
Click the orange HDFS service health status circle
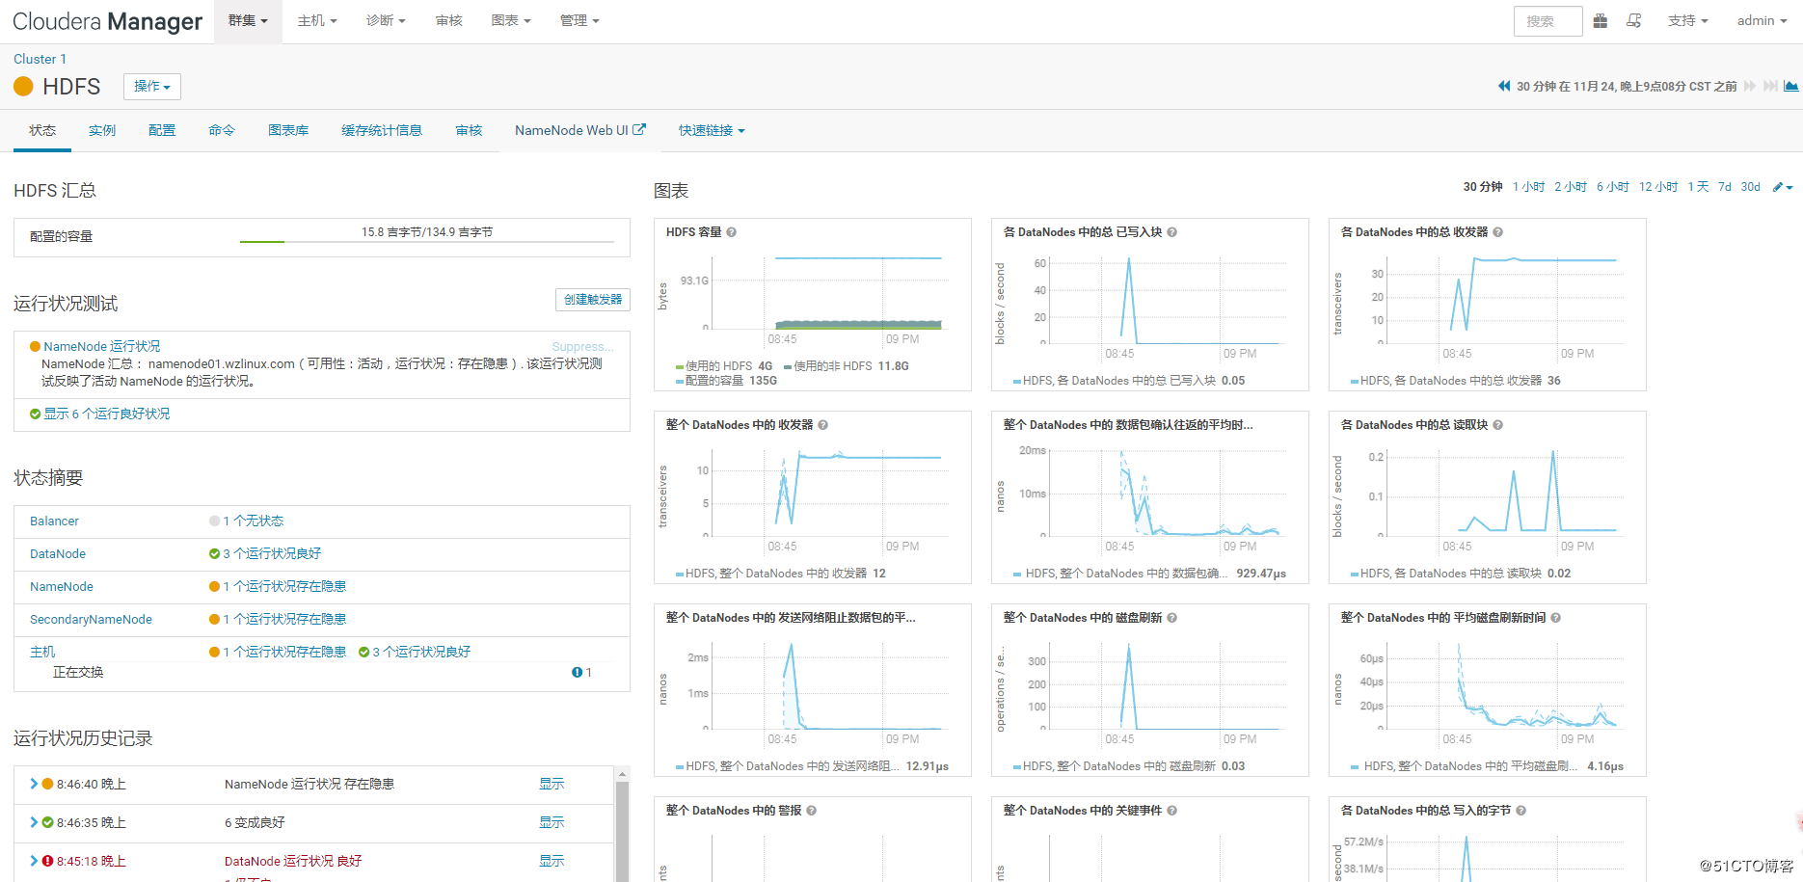(23, 87)
